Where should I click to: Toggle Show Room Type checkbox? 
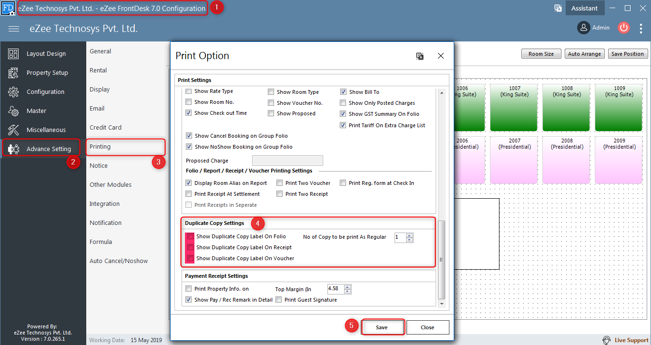coord(271,92)
